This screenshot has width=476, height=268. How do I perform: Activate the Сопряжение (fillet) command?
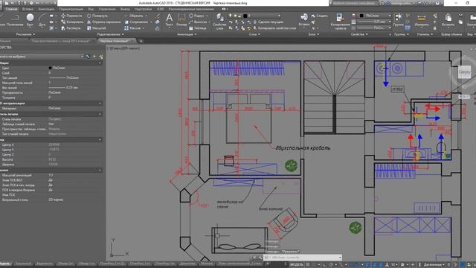(135, 22)
